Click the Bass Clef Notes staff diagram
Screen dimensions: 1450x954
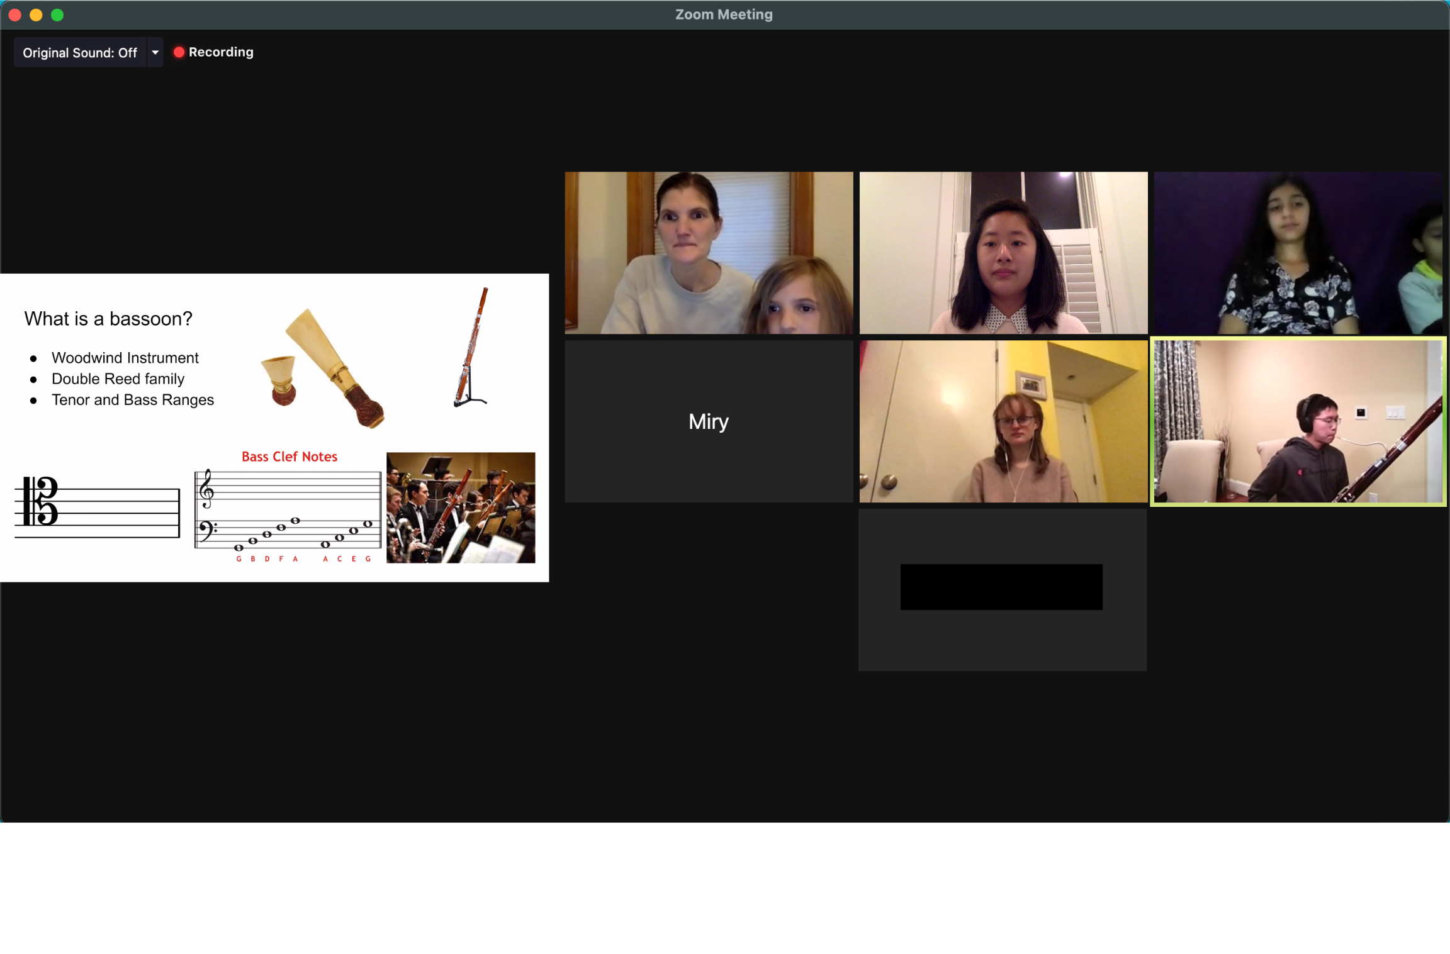coord(288,513)
